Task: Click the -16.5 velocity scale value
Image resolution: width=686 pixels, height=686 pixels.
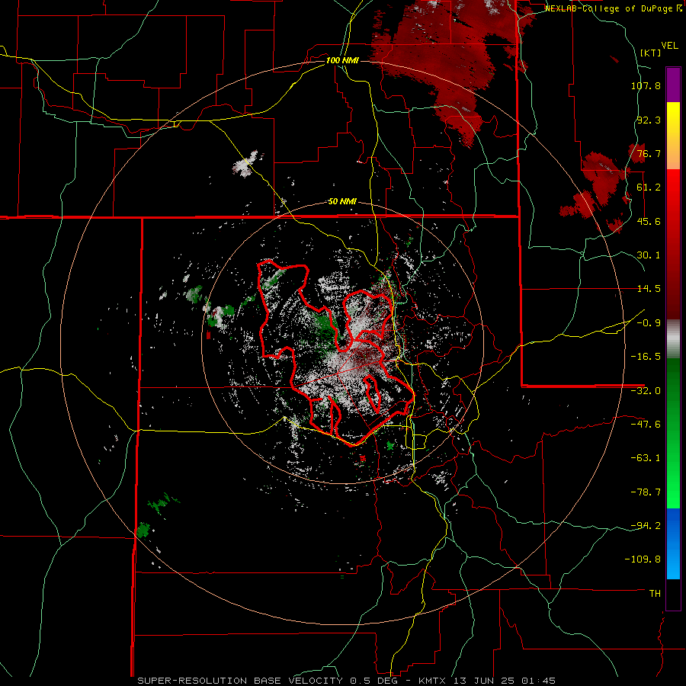Action: [646, 357]
